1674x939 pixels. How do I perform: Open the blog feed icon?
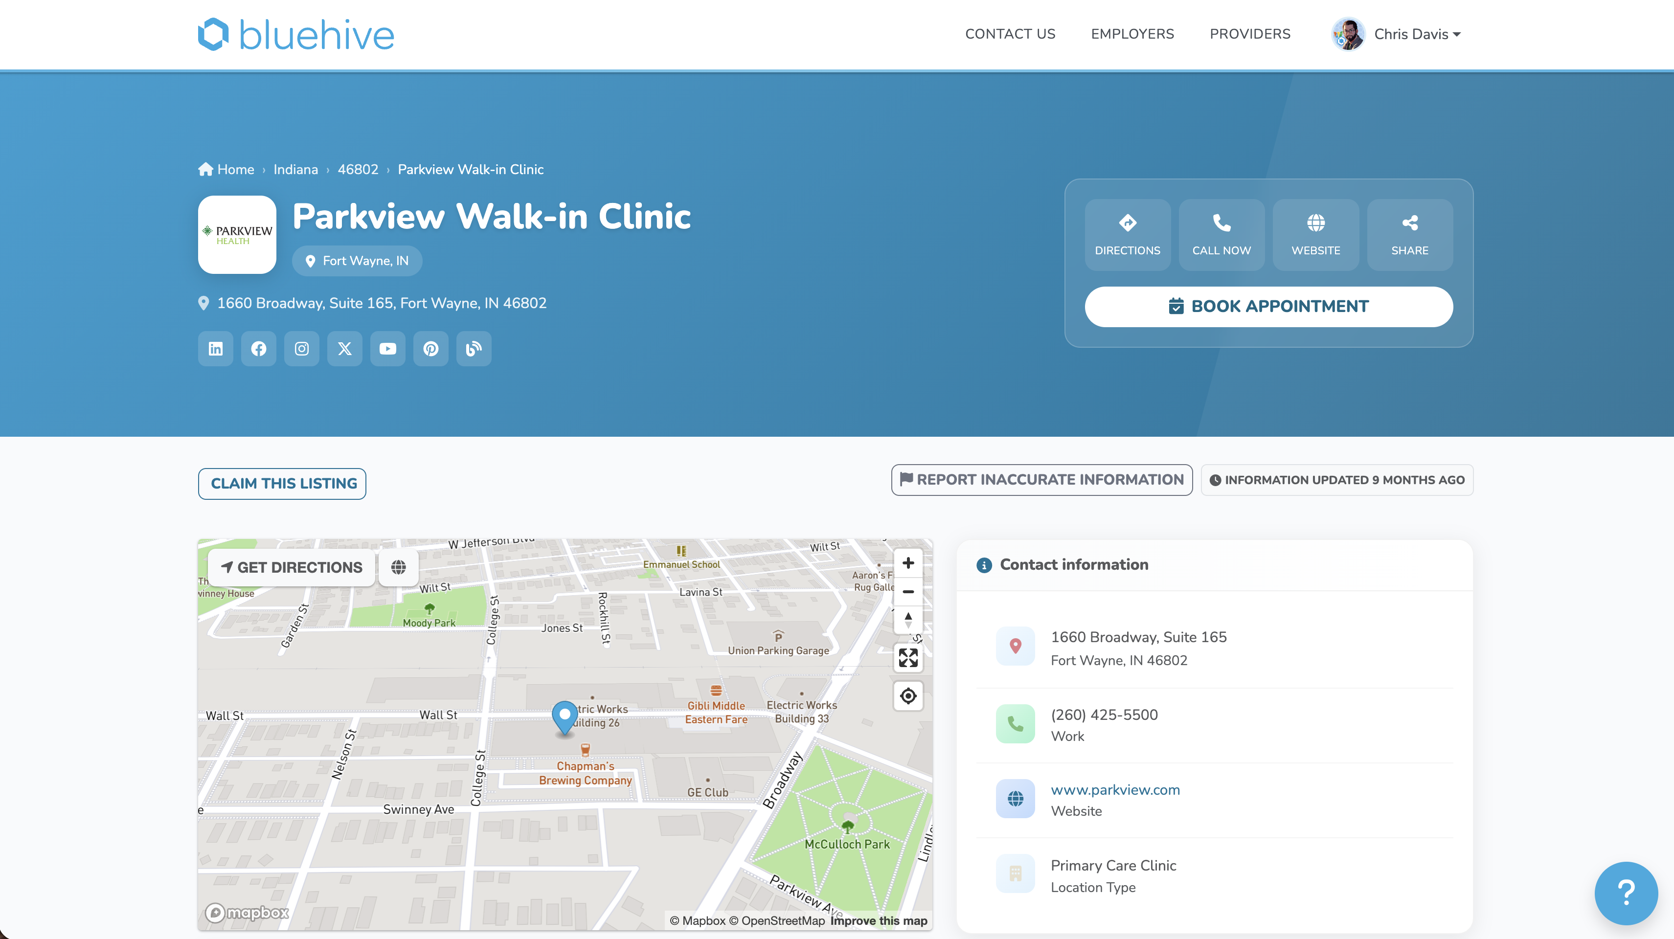click(x=474, y=349)
